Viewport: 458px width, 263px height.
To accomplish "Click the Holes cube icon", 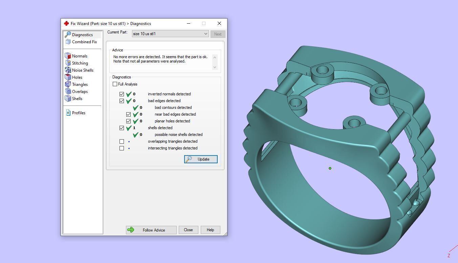I will 68,77.
